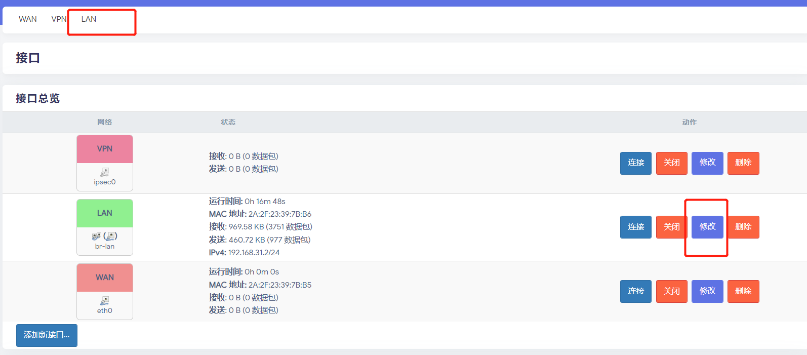Stop the VPN interface with 关闭
807x355 pixels.
point(672,163)
